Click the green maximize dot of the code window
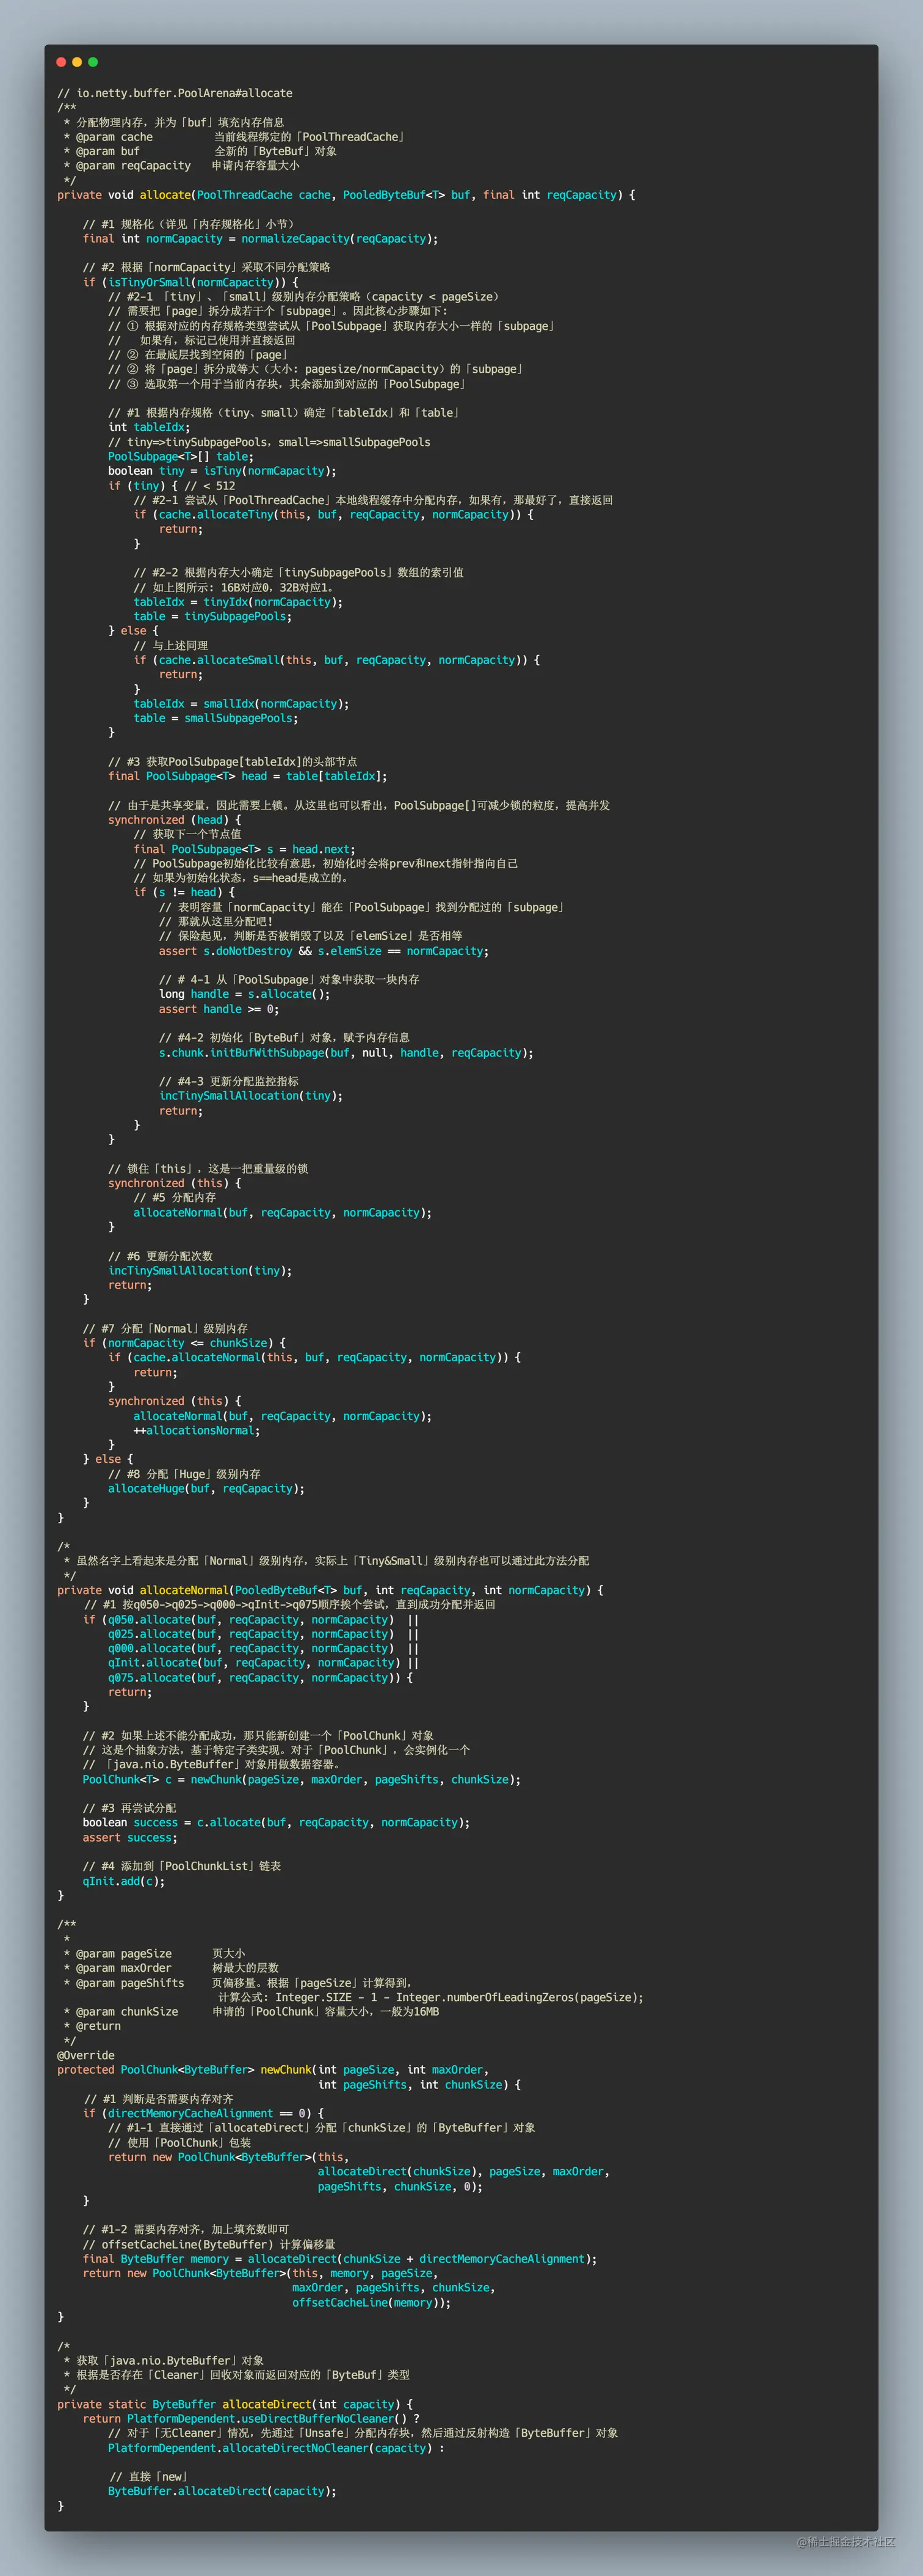Image resolution: width=923 pixels, height=2576 pixels. click(93, 62)
